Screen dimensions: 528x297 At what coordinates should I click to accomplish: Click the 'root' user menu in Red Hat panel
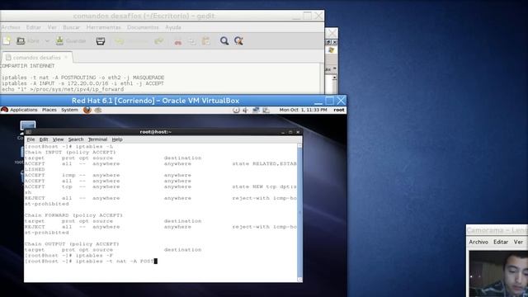(339, 110)
